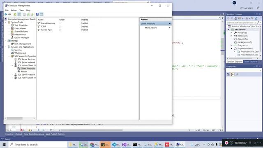Viewport: 263px width, 148px height.
Task: Collapse the SQL Server Configuration Manager node
Action: pyautogui.click(x=9, y=56)
